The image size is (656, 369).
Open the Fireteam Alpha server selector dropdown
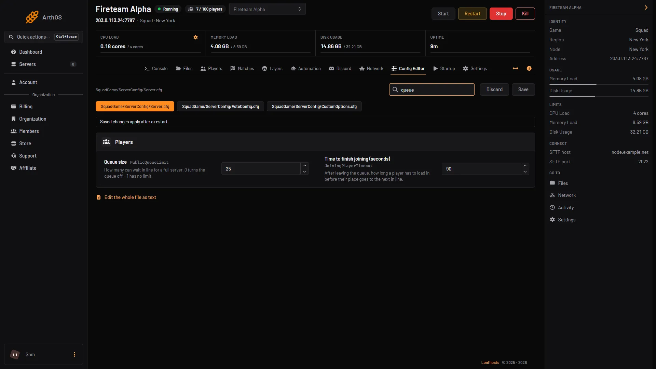tap(267, 9)
